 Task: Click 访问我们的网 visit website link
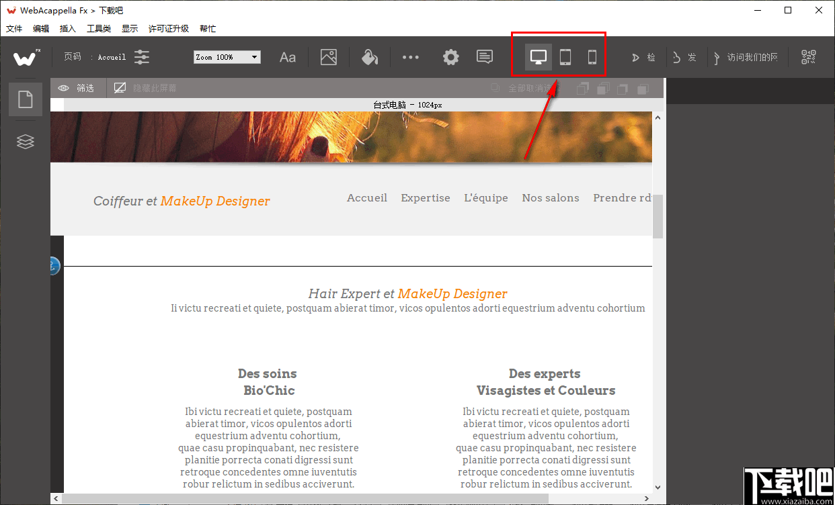click(x=746, y=58)
